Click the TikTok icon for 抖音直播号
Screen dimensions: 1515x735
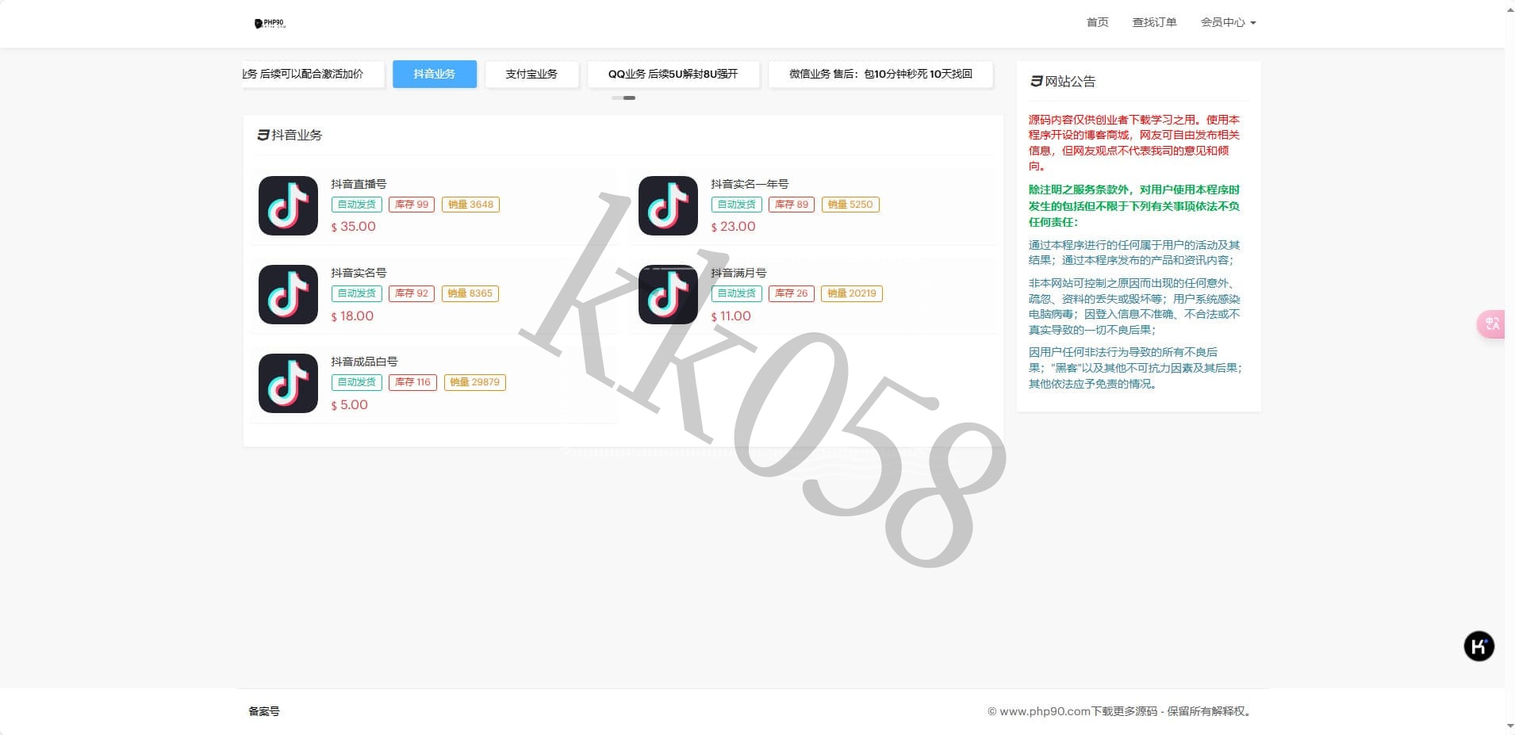coord(288,206)
